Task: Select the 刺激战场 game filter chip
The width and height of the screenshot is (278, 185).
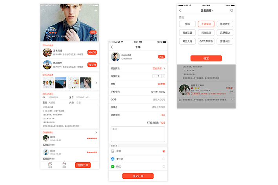Action: [x=206, y=32]
